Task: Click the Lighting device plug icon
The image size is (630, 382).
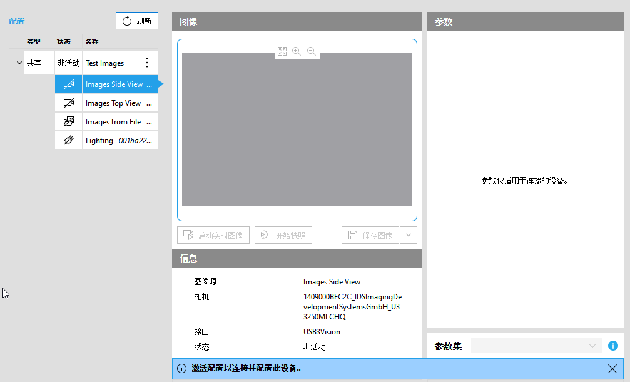Action: (x=69, y=141)
